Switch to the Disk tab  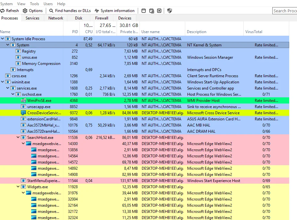point(79,18)
